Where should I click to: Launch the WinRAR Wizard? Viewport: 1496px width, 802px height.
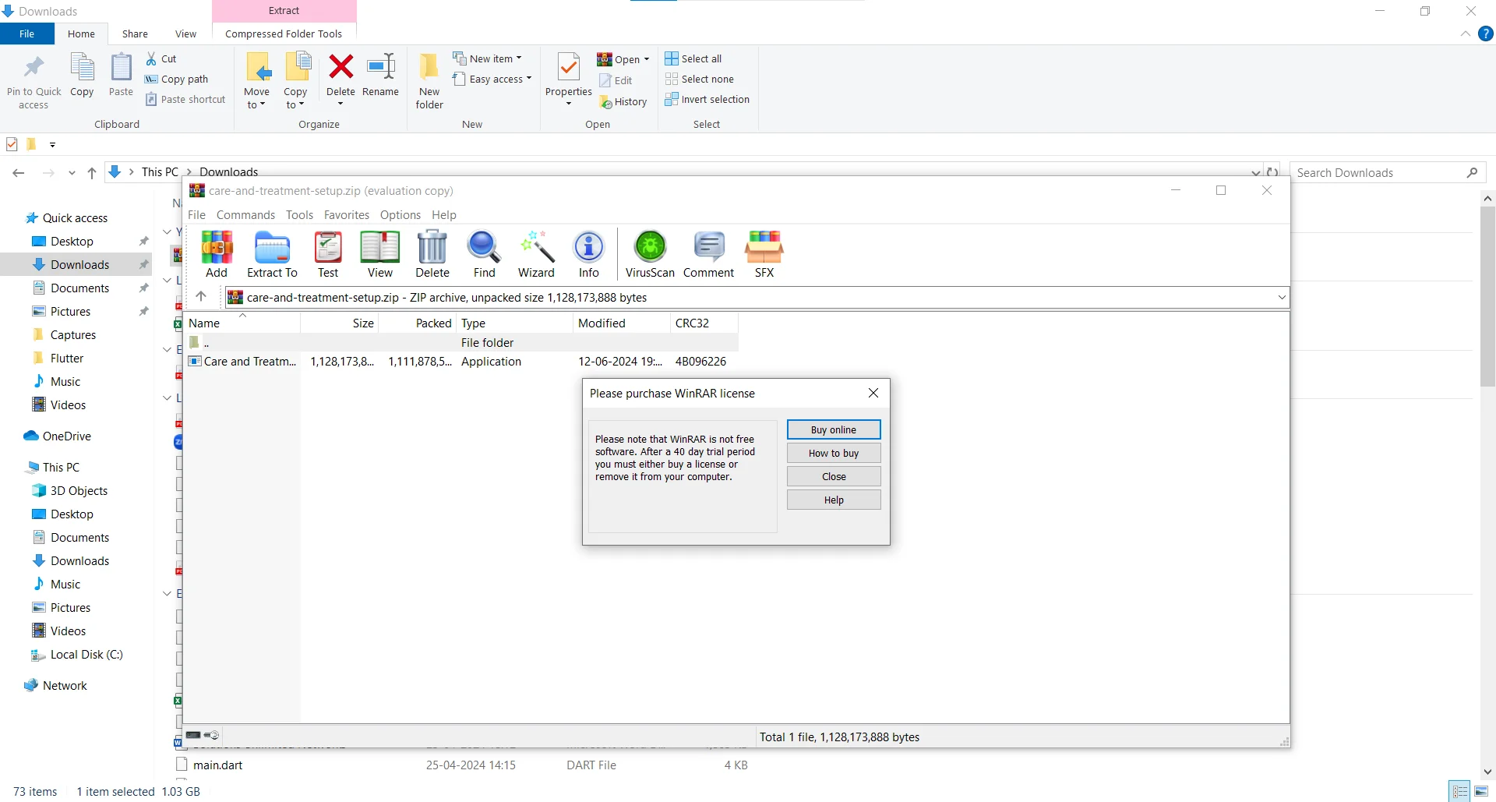[536, 254]
